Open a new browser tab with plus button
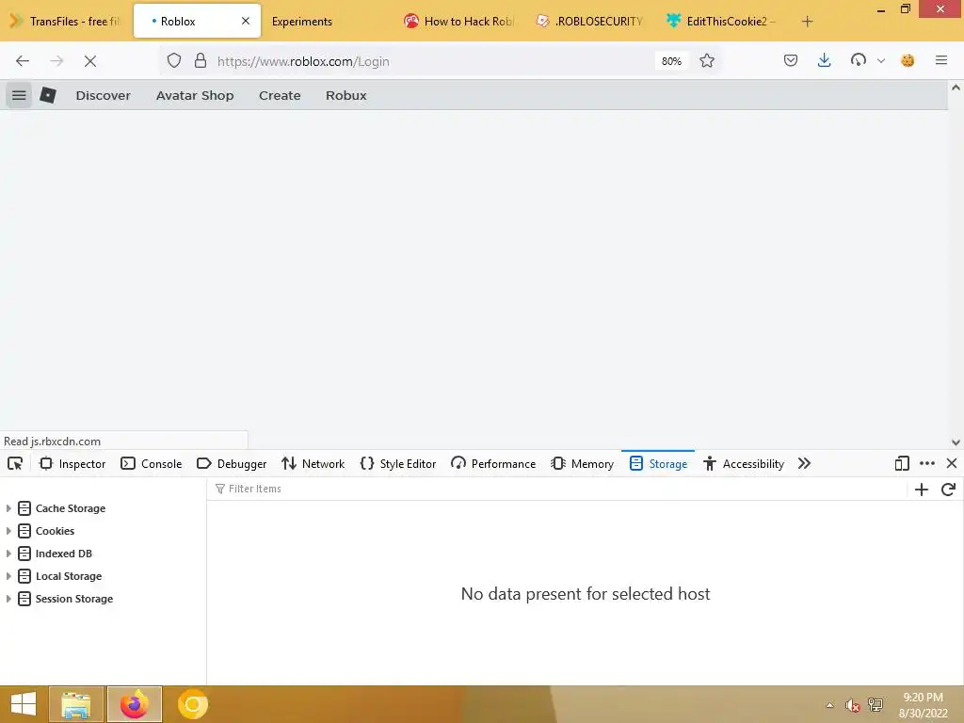Screen dimensions: 964x723 coord(807,22)
